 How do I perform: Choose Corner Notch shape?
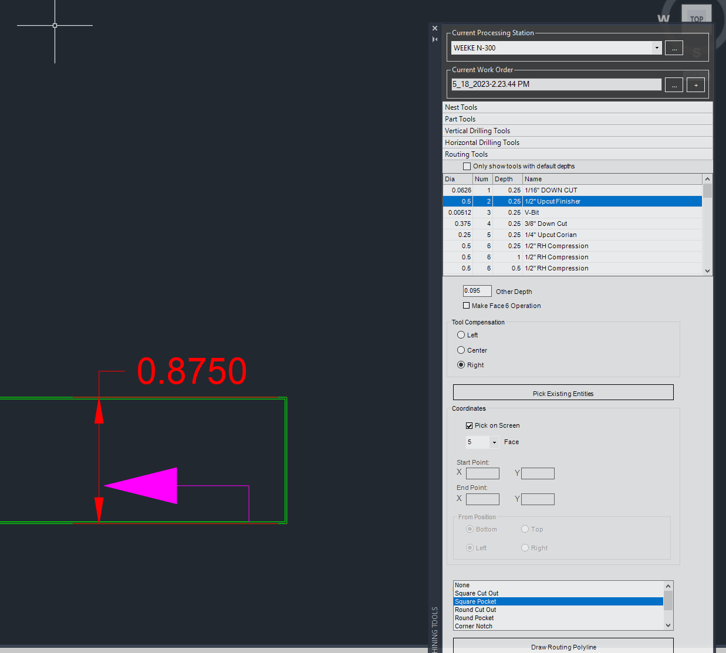(558, 626)
